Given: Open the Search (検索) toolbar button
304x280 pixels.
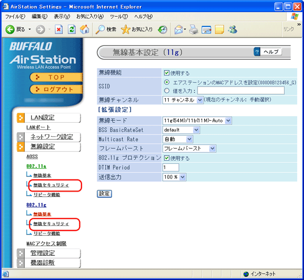Looking at the screenshot, I should (x=106, y=29).
